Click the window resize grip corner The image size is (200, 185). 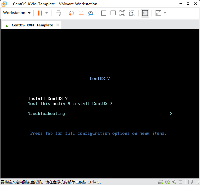point(198,183)
